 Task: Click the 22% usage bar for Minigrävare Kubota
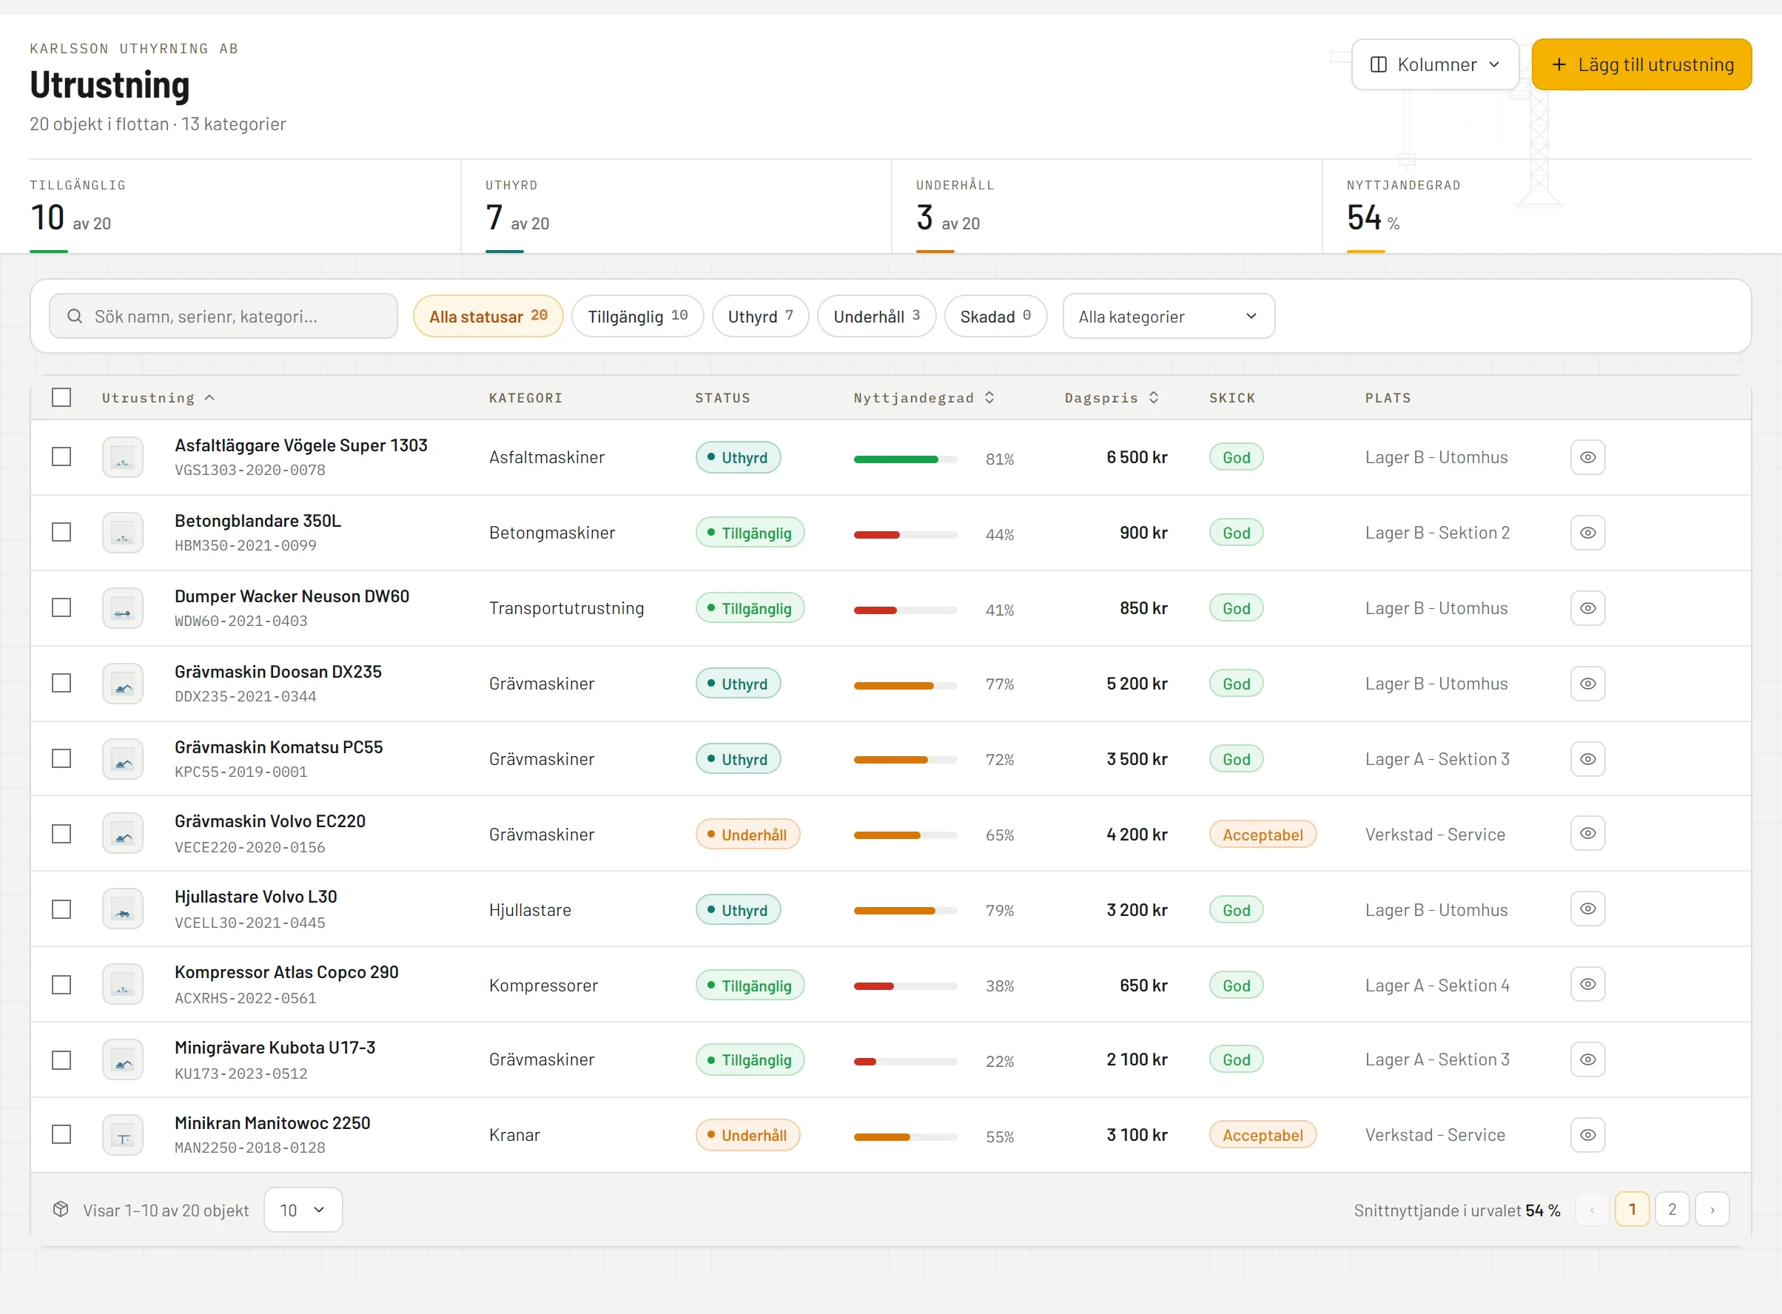[904, 1062]
